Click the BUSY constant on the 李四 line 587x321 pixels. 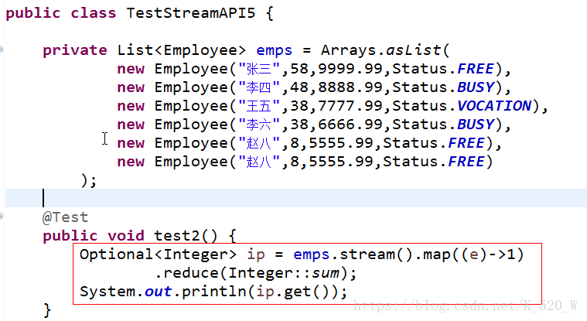[x=476, y=87]
